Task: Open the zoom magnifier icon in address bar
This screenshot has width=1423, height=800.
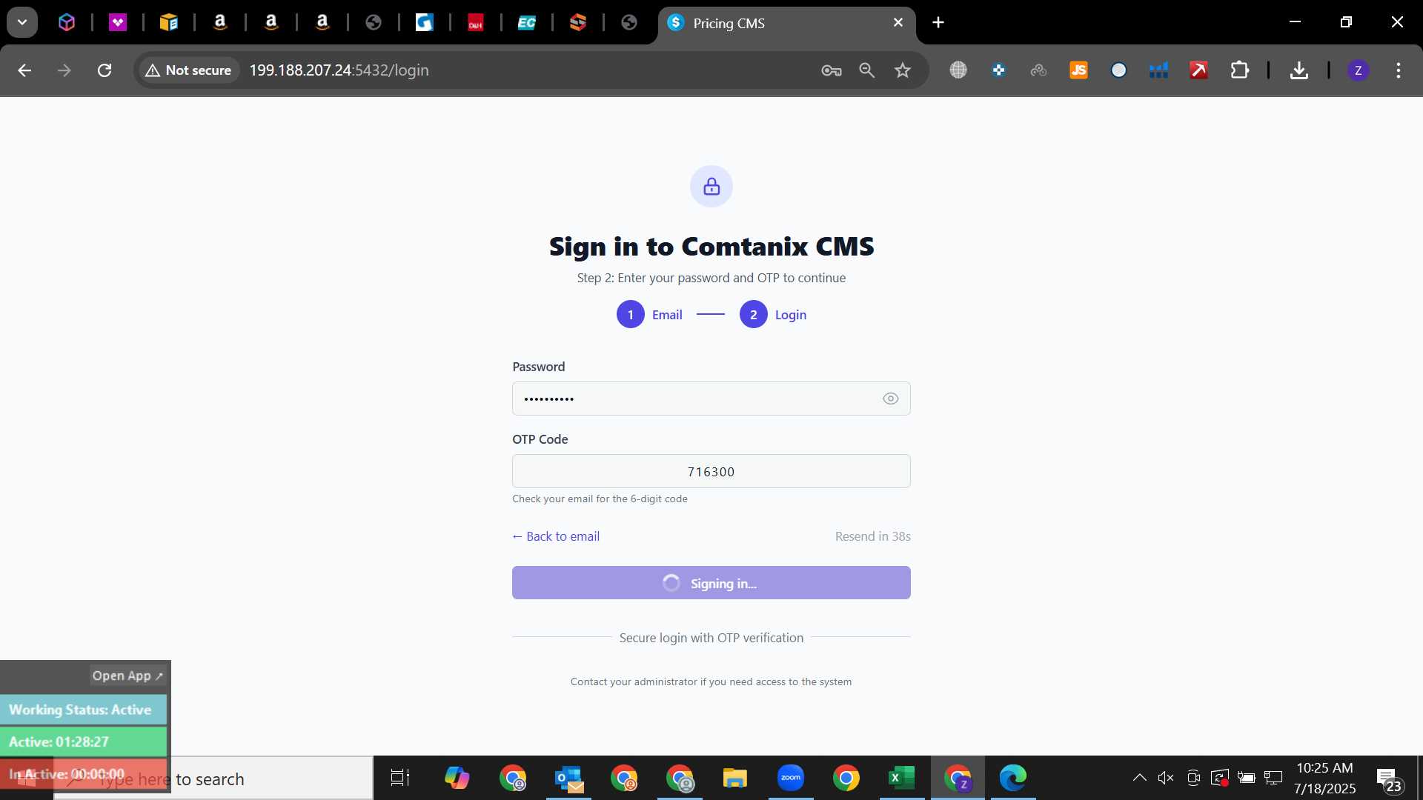Action: [x=866, y=70]
